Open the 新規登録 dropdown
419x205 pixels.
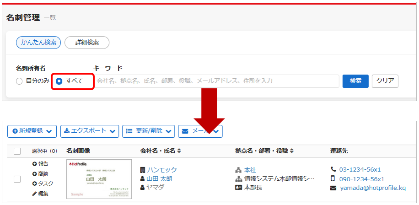coord(32,131)
